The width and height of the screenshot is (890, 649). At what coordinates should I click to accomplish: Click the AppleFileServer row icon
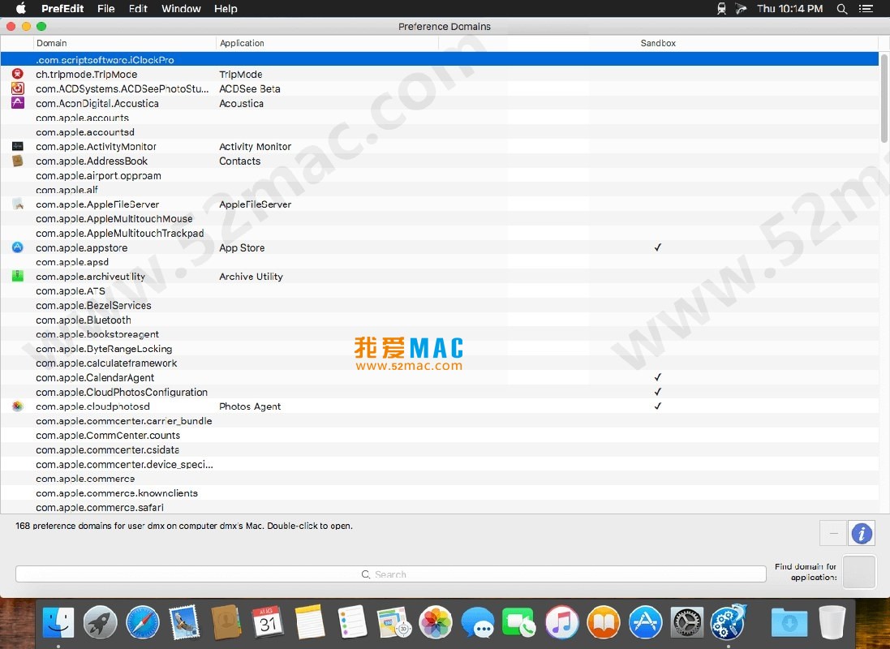pyautogui.click(x=18, y=204)
